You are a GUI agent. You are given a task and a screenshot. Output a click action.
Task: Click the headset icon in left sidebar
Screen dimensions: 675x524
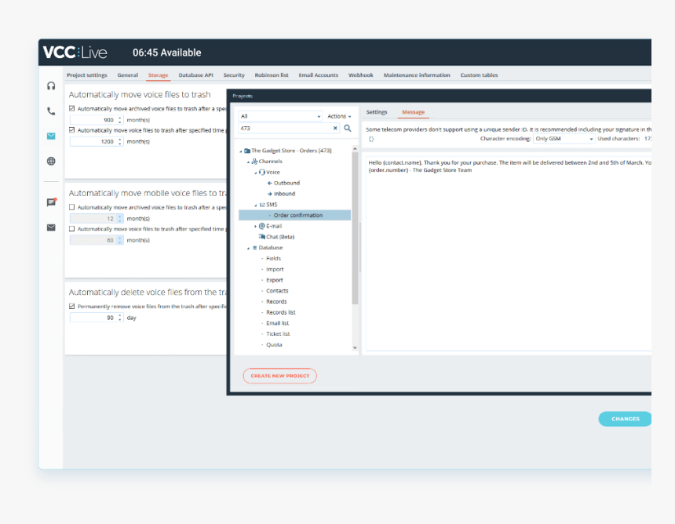point(51,86)
